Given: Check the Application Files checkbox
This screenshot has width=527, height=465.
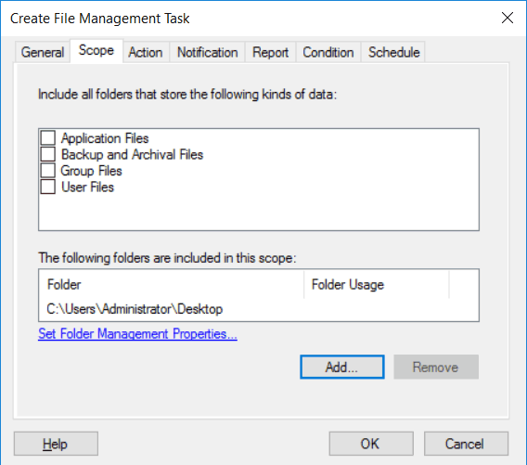Looking at the screenshot, I should click(47, 138).
